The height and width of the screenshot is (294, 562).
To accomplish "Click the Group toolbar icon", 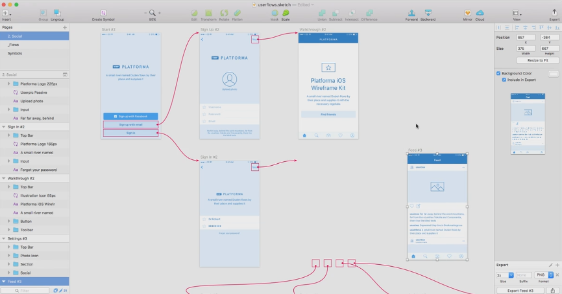I will [43, 13].
